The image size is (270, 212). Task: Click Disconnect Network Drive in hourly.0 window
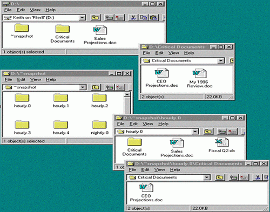tap(232, 132)
